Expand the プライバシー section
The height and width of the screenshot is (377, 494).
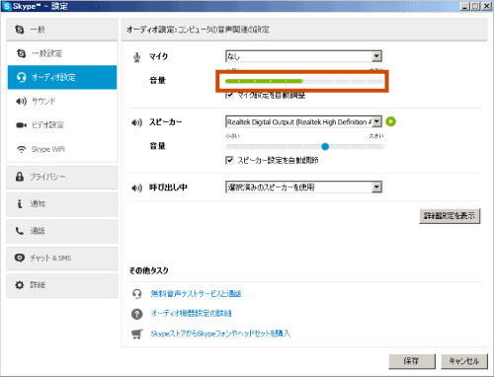point(62,177)
